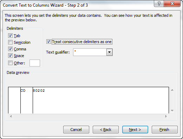Click the Other delimiter text field
Viewport: 183px width, 139px height.
35,63
